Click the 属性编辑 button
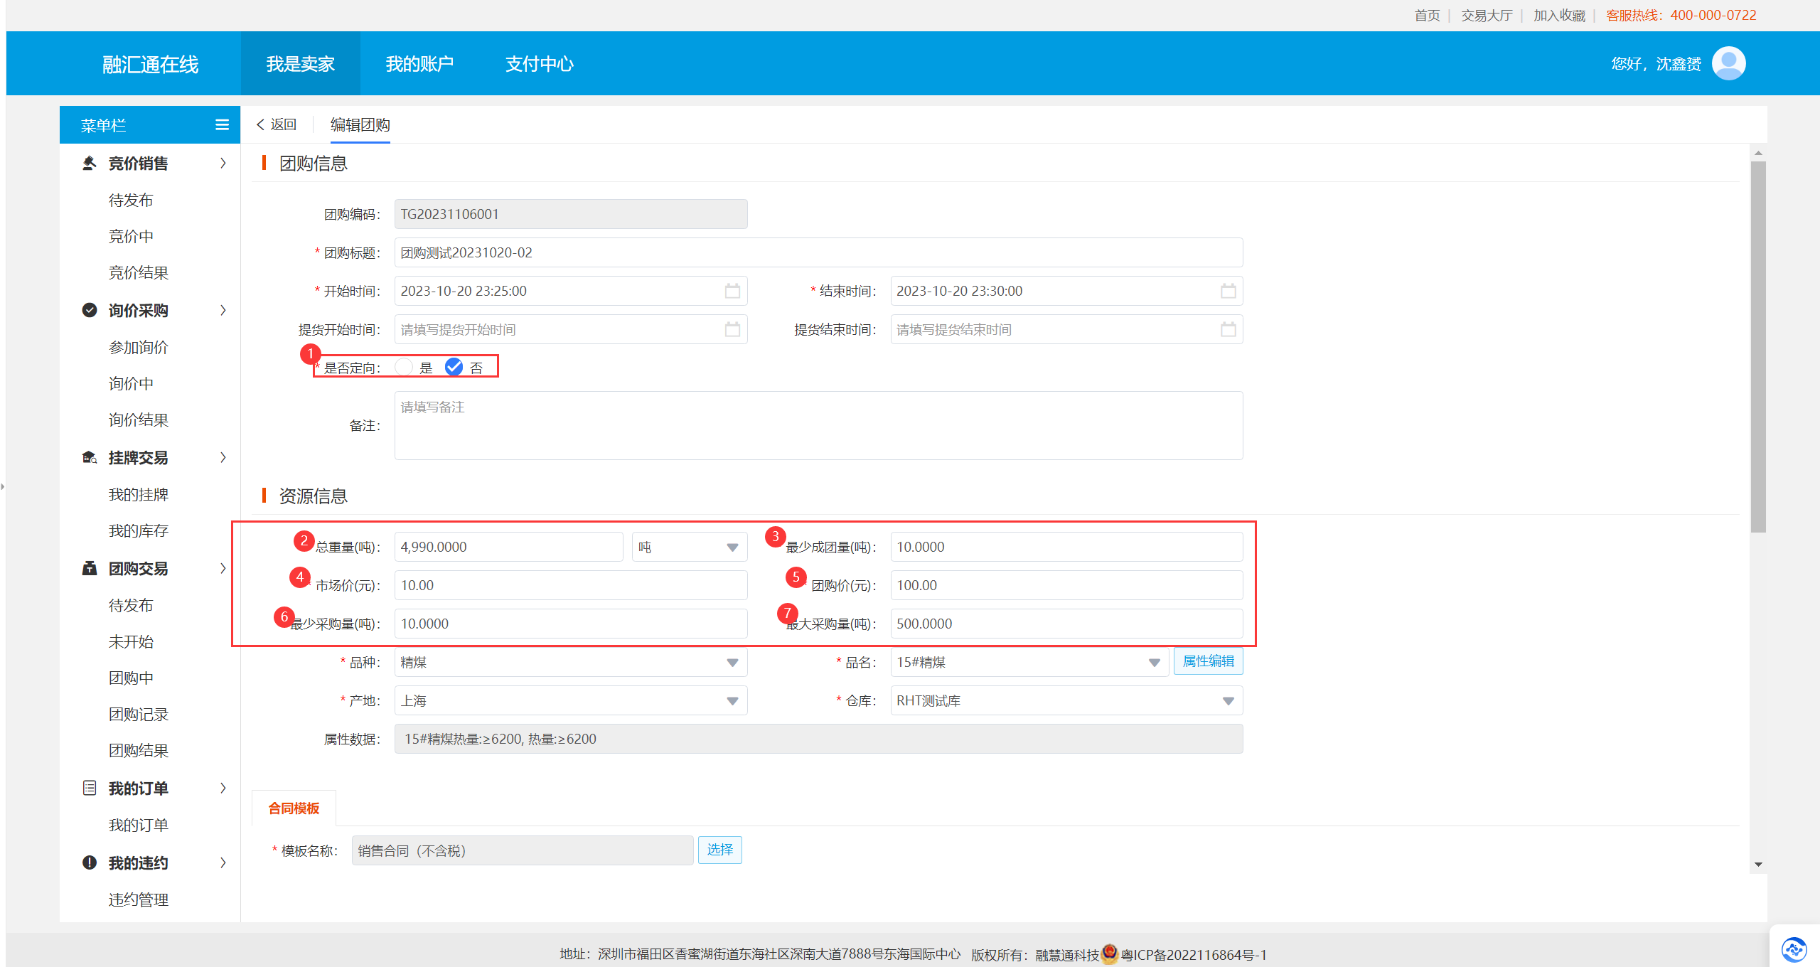Image resolution: width=1820 pixels, height=967 pixels. [x=1207, y=661]
